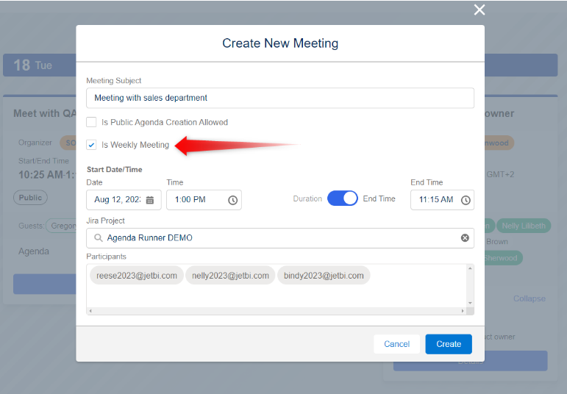Clear Jira Project with the X icon
567x394 pixels.
coord(465,238)
